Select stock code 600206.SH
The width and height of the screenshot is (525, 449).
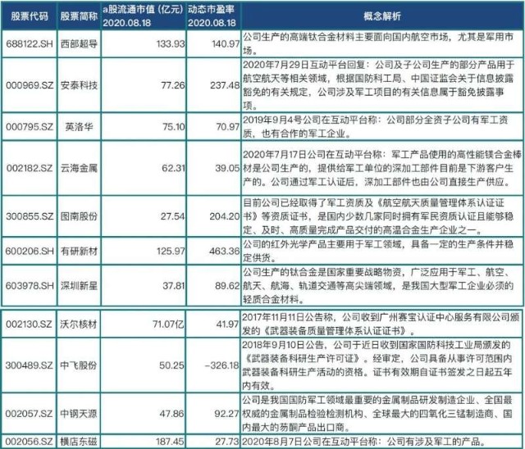click(30, 251)
